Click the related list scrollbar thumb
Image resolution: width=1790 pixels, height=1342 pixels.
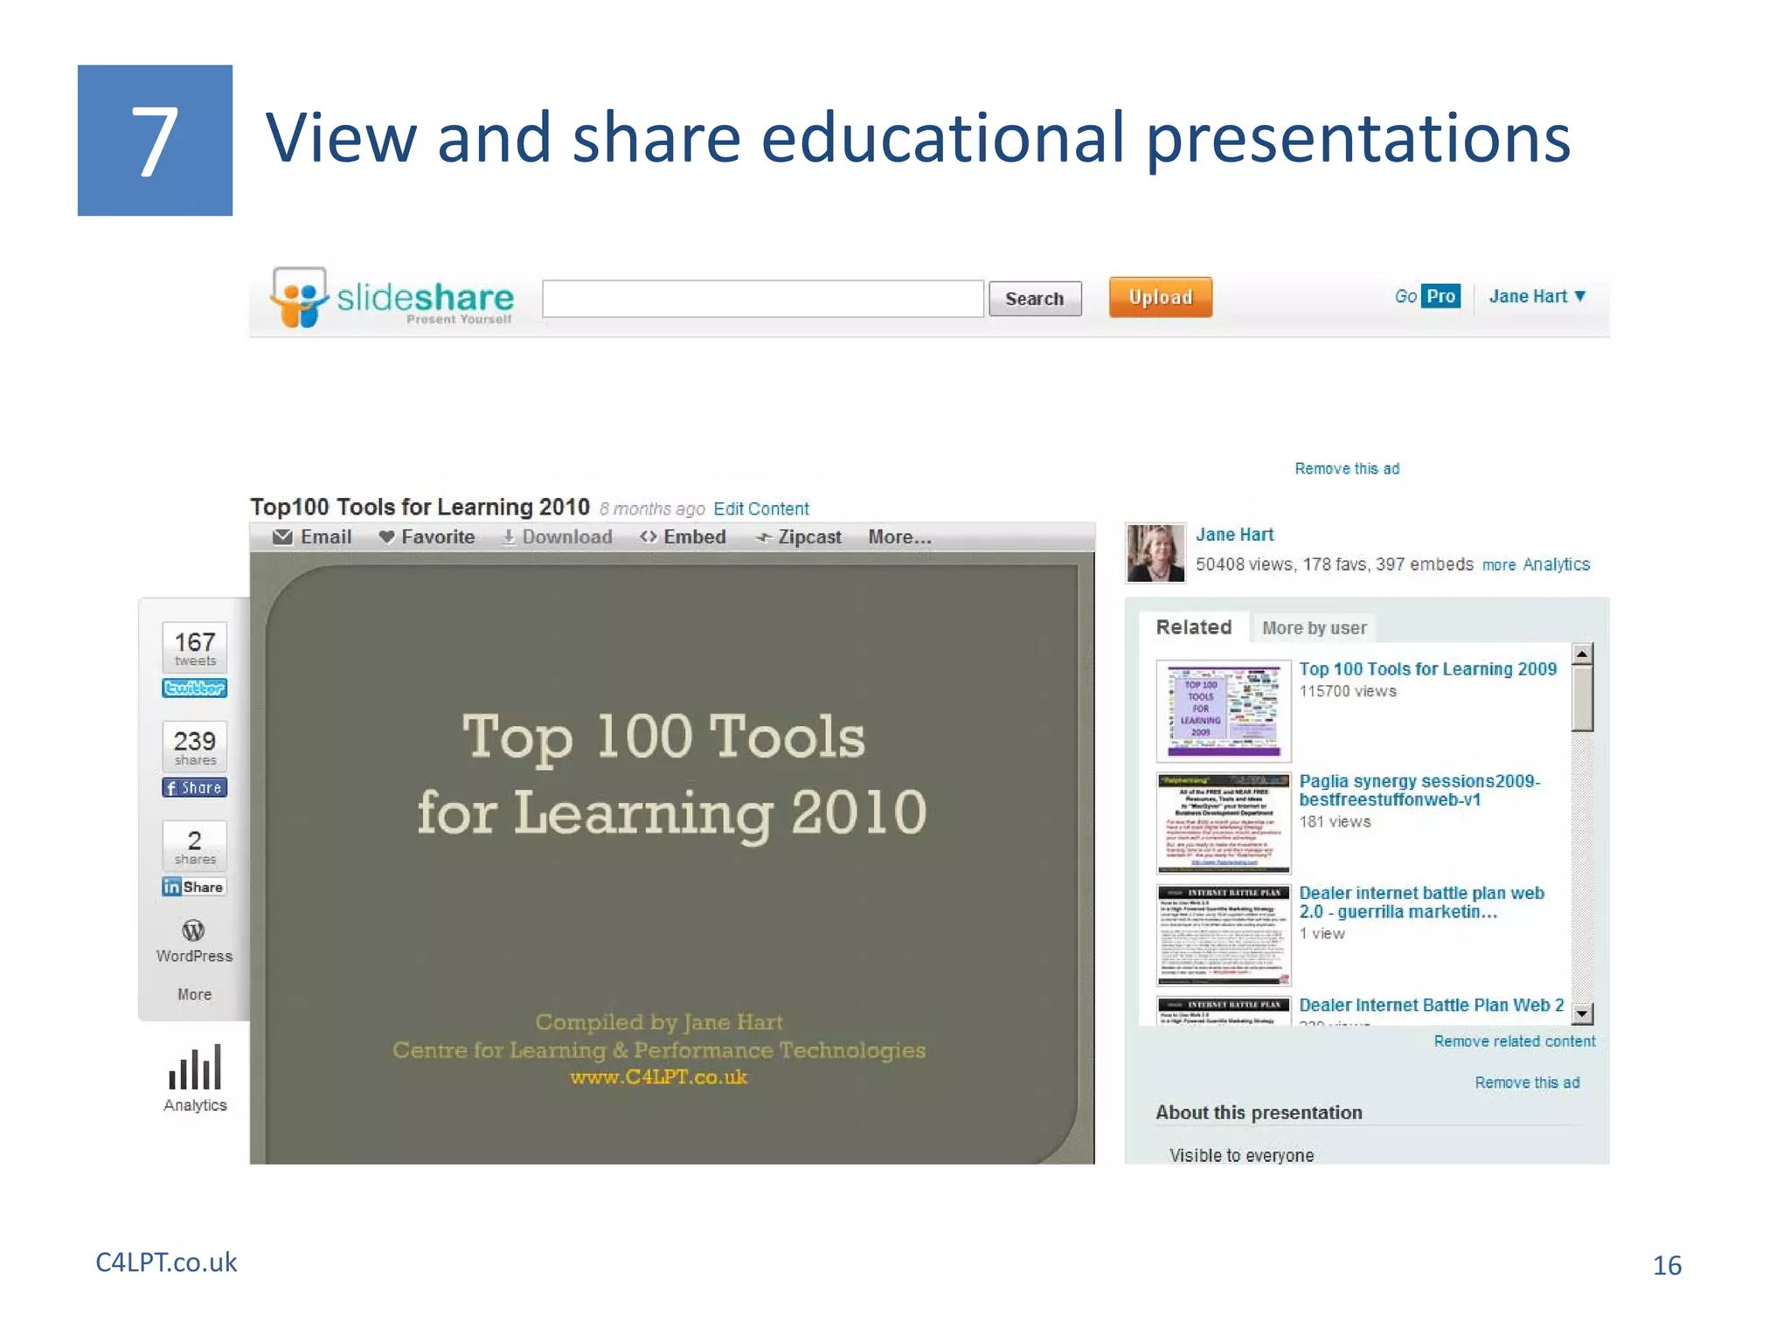click(x=1582, y=698)
